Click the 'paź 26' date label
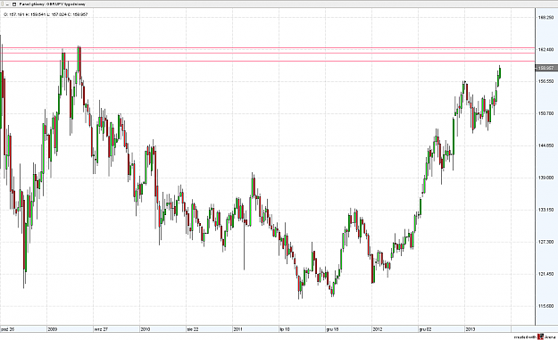Image resolution: width=558 pixels, height=340 pixels. 7,329
